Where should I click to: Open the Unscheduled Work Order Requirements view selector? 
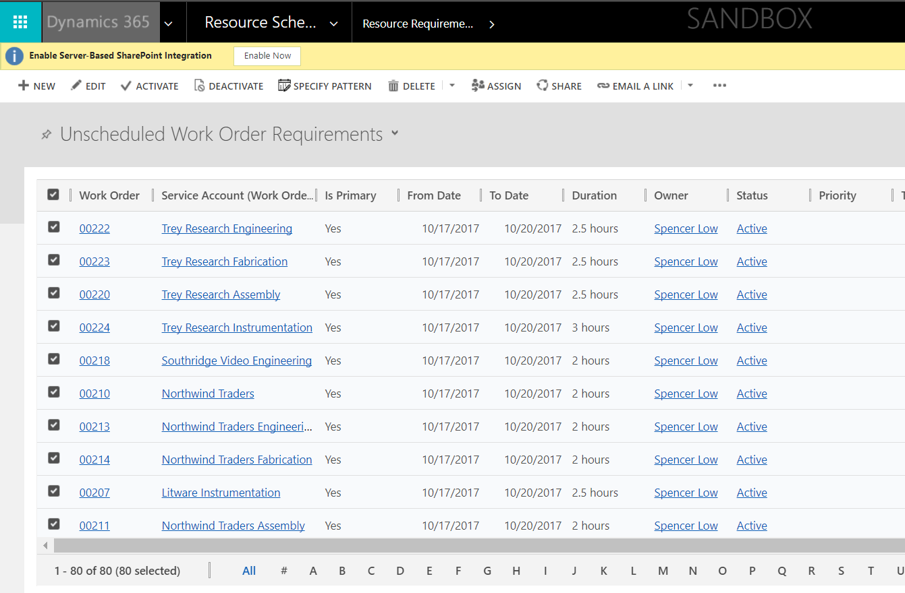click(x=394, y=133)
